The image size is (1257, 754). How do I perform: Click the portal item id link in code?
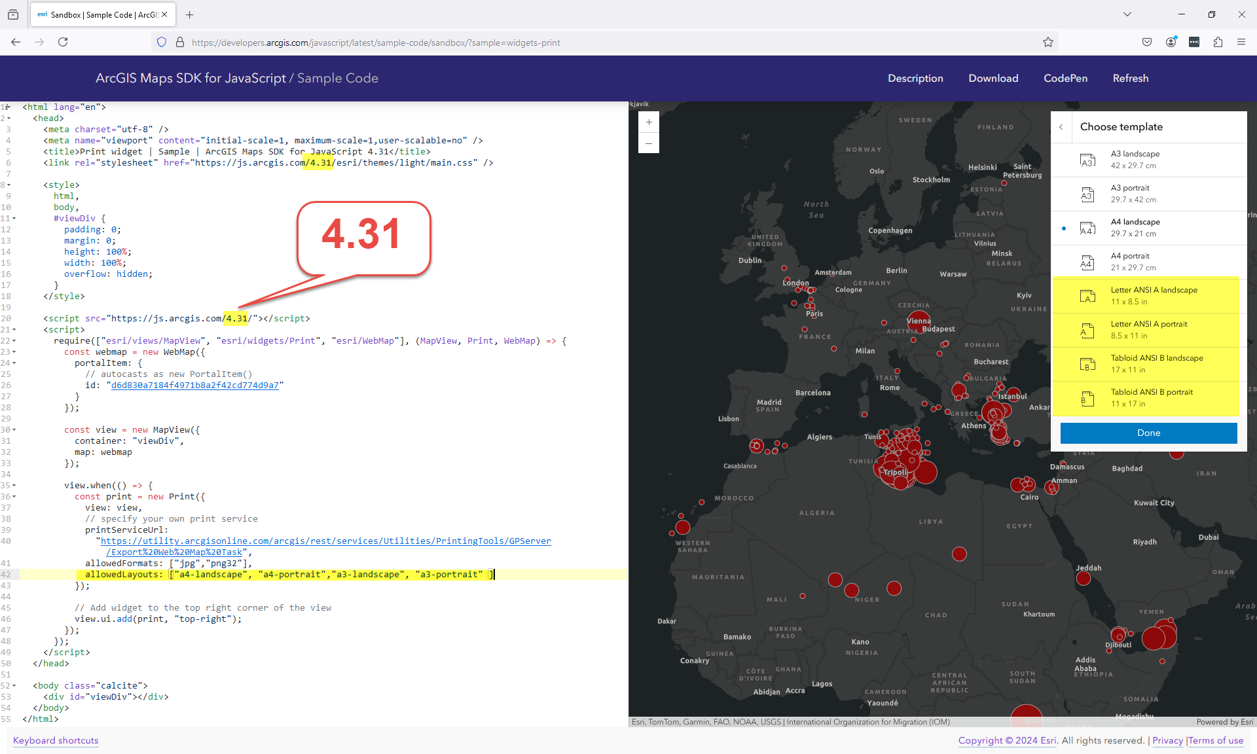click(194, 386)
